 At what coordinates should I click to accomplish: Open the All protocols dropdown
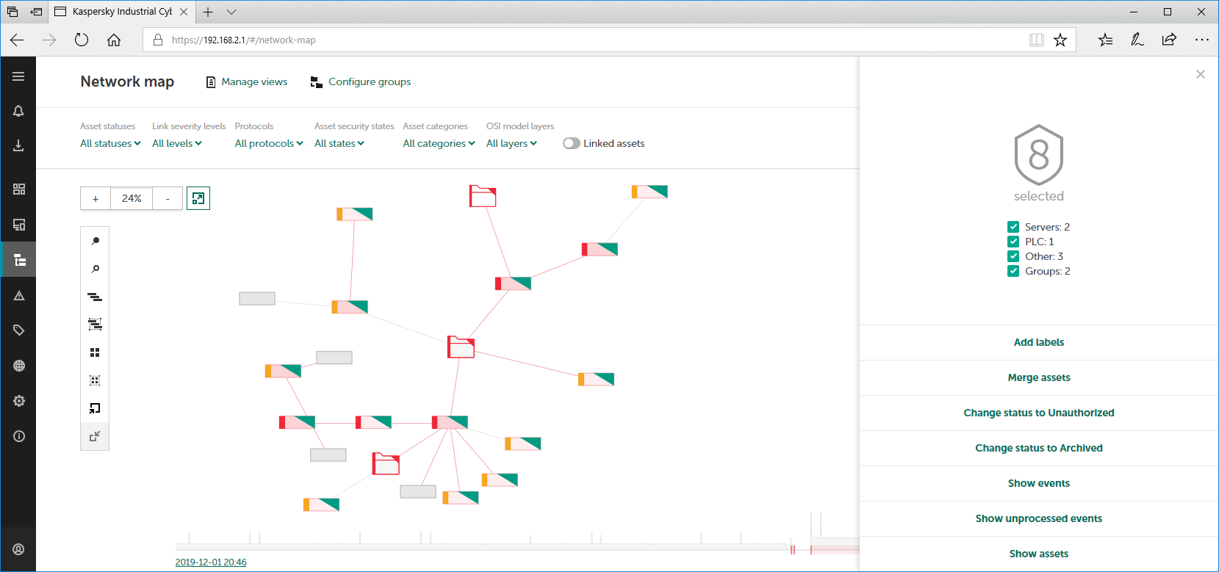[268, 143]
